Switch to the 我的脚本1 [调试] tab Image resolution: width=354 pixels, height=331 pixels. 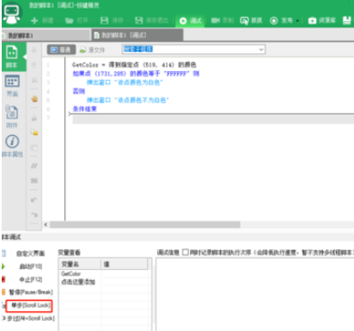point(137,35)
